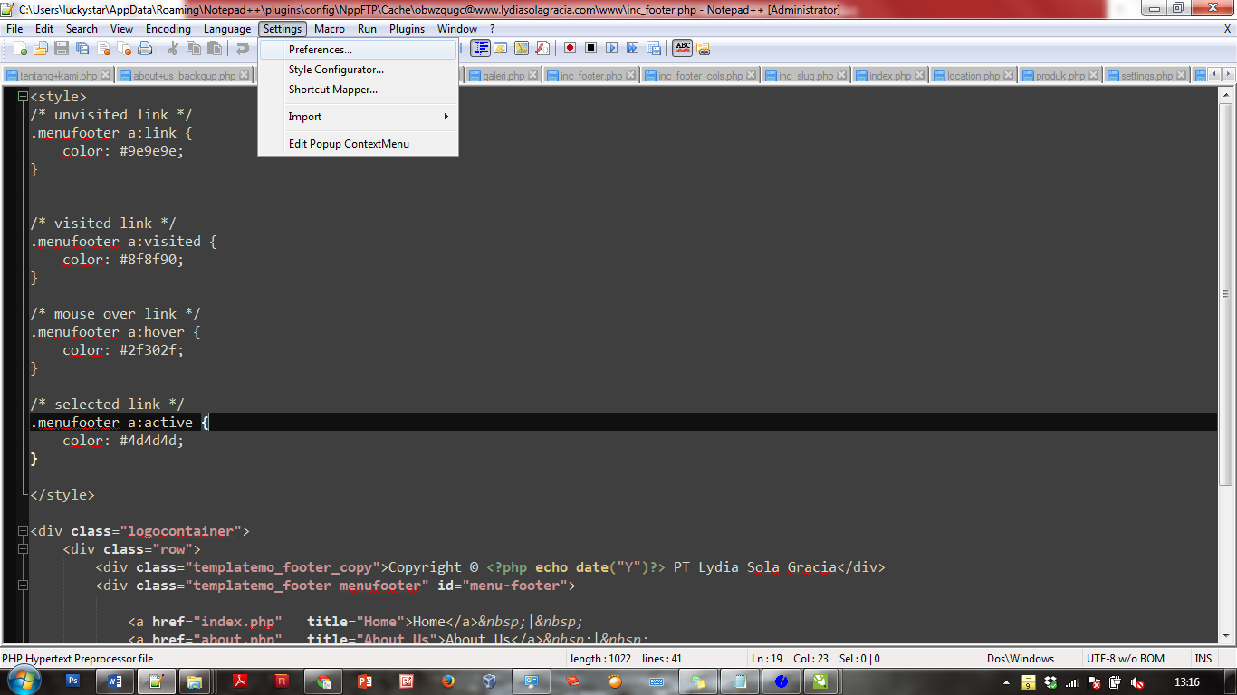The image size is (1237, 695).
Task: Close the tentang+kami.php tab
Action: (x=105, y=76)
